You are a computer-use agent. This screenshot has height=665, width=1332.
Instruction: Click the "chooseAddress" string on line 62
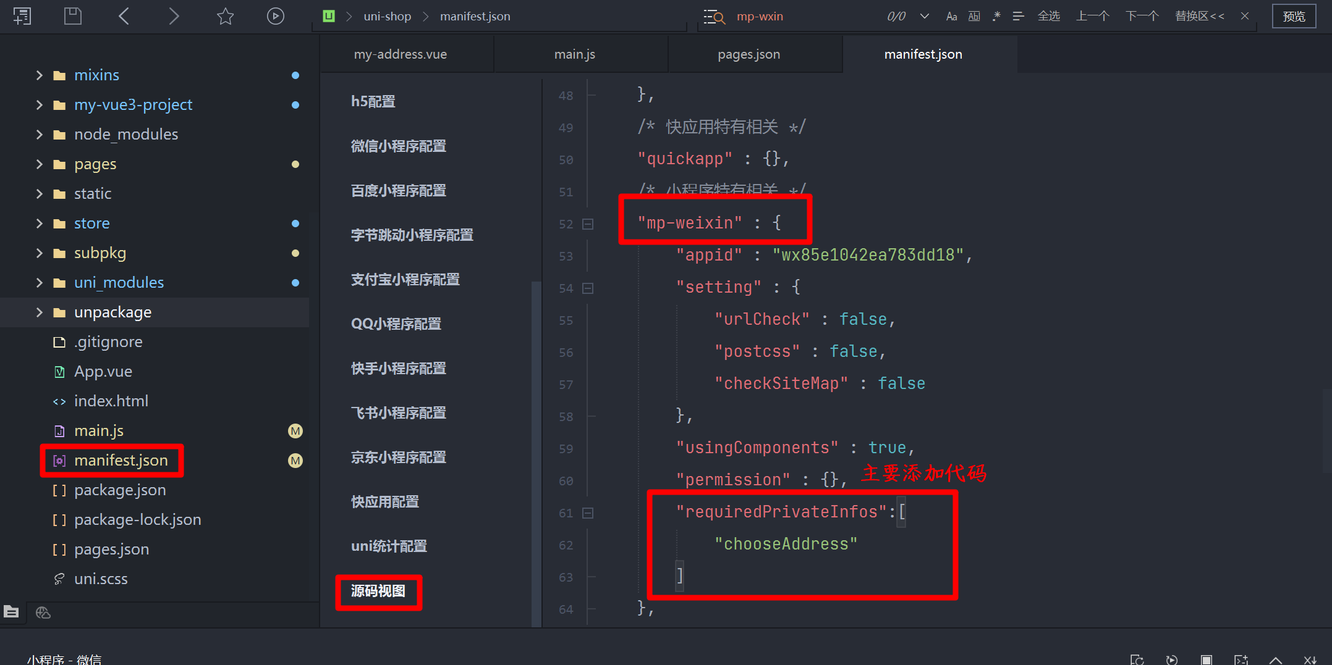coord(786,544)
